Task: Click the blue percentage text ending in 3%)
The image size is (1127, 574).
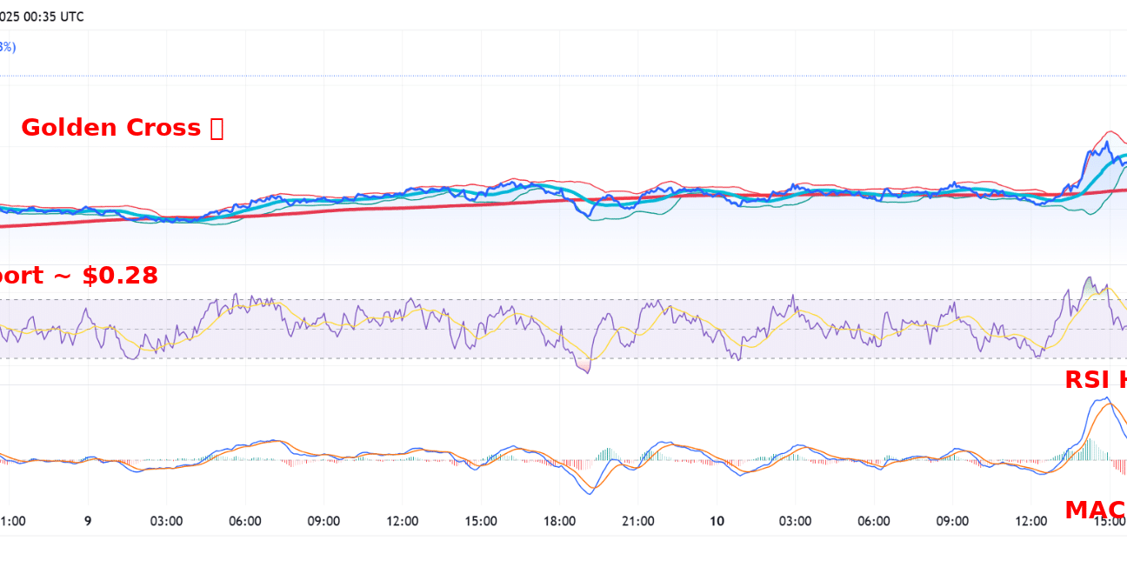Action: click(7, 47)
